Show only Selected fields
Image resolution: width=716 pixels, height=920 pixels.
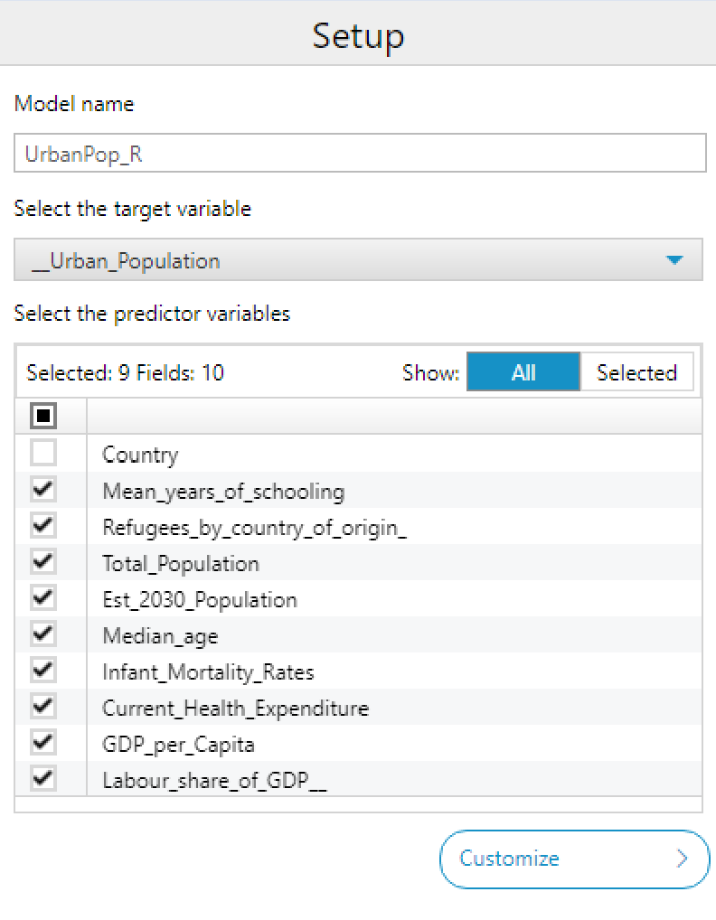[636, 372]
